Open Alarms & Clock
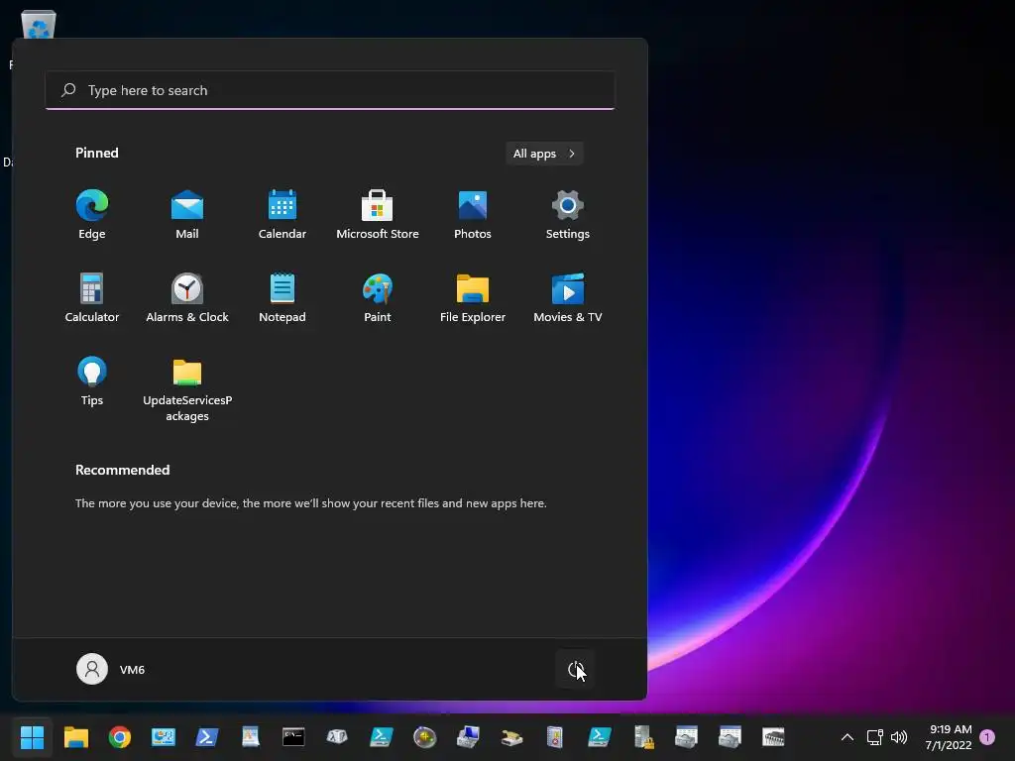 (187, 298)
